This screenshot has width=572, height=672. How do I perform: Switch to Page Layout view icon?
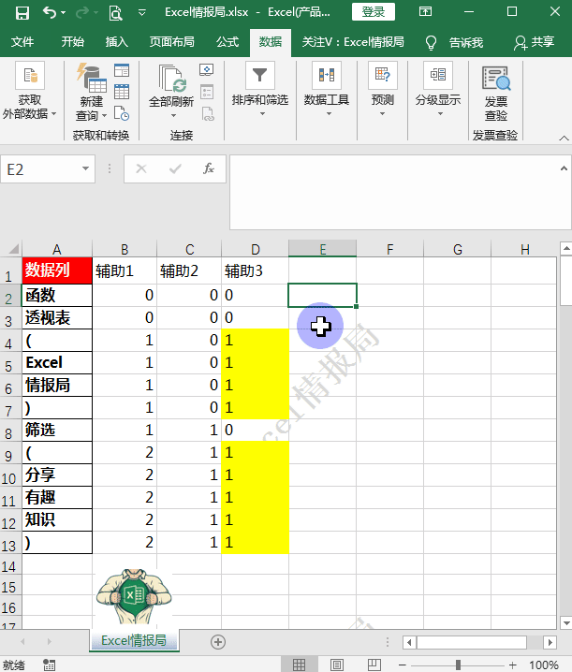[337, 665]
